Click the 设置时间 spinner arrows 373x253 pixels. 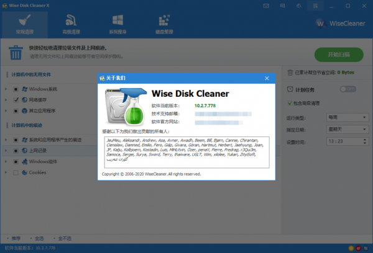pos(365,141)
